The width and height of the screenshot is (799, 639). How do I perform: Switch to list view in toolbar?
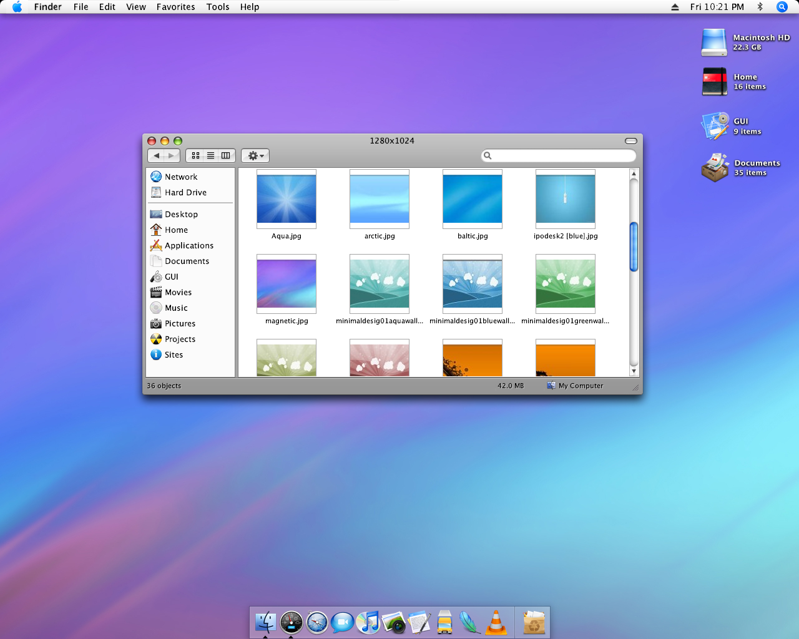tap(211, 155)
